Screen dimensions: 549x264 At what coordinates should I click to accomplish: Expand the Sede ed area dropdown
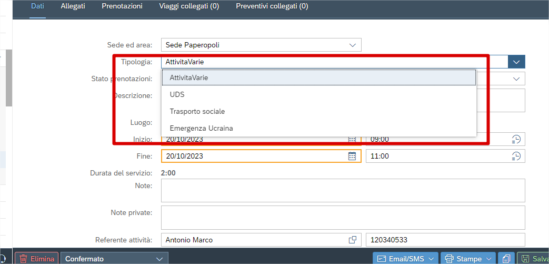[353, 45]
